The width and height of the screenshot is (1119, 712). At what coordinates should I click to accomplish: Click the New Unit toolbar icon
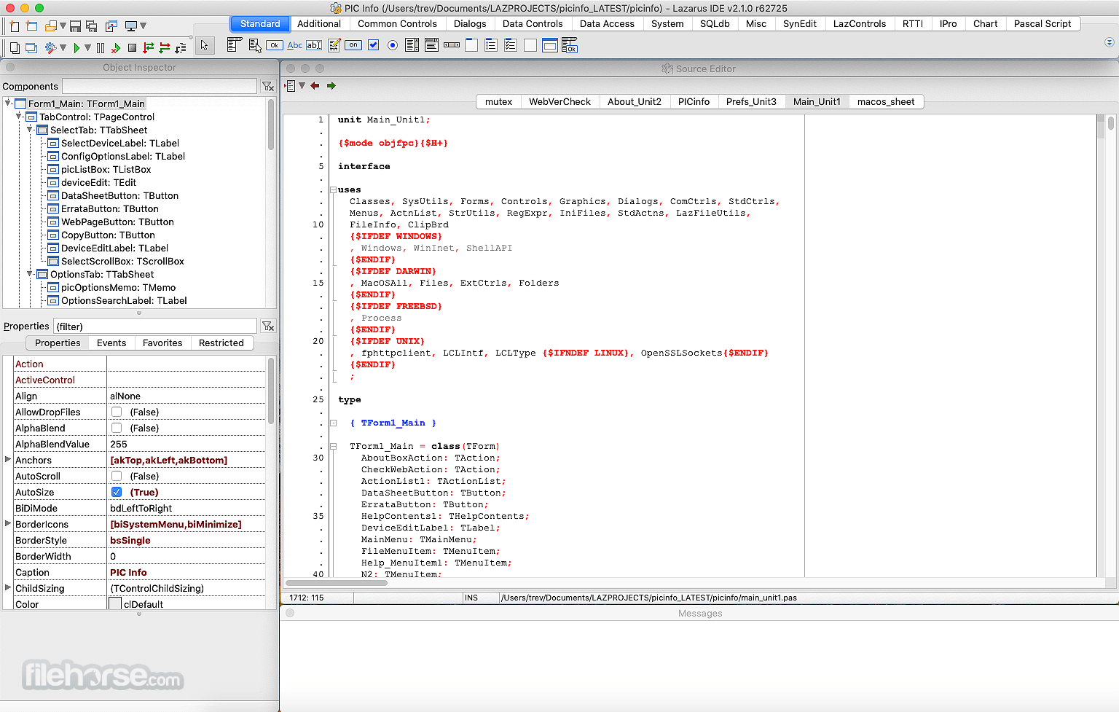15,26
